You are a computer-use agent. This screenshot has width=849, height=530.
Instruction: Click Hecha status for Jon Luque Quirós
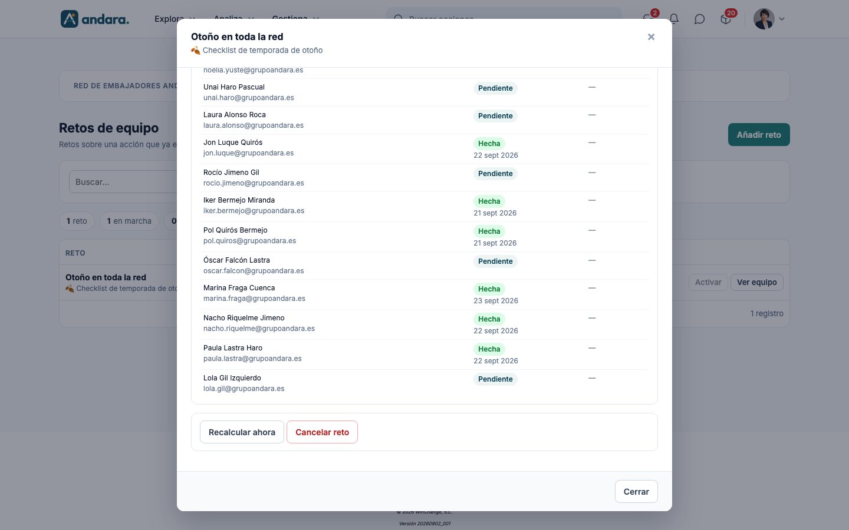[489, 144]
